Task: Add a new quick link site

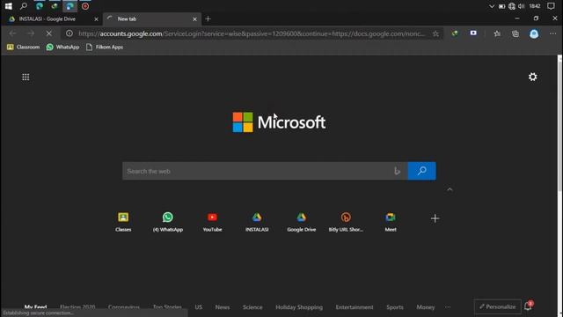Action: click(435, 218)
